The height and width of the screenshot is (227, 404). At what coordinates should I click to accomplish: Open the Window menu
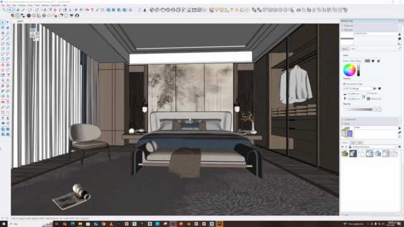point(45,5)
